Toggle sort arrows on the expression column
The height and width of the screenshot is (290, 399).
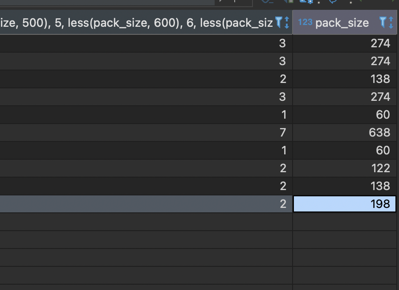[286, 22]
